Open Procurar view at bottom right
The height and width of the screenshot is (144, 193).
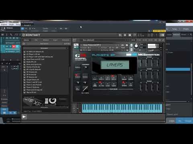[x=188, y=121]
